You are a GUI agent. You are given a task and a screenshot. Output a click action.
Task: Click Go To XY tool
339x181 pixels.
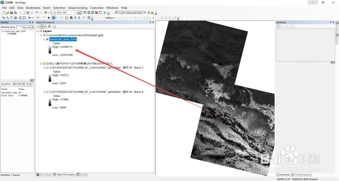(79, 18)
